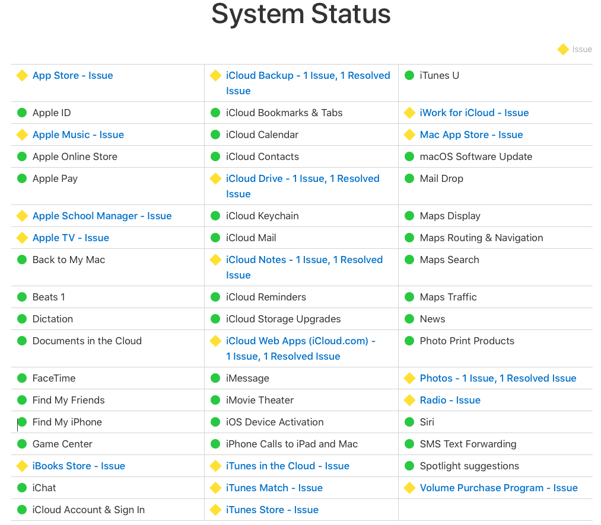Click the Find My iPhone entry
This screenshot has height=525, width=601.
pos(67,422)
